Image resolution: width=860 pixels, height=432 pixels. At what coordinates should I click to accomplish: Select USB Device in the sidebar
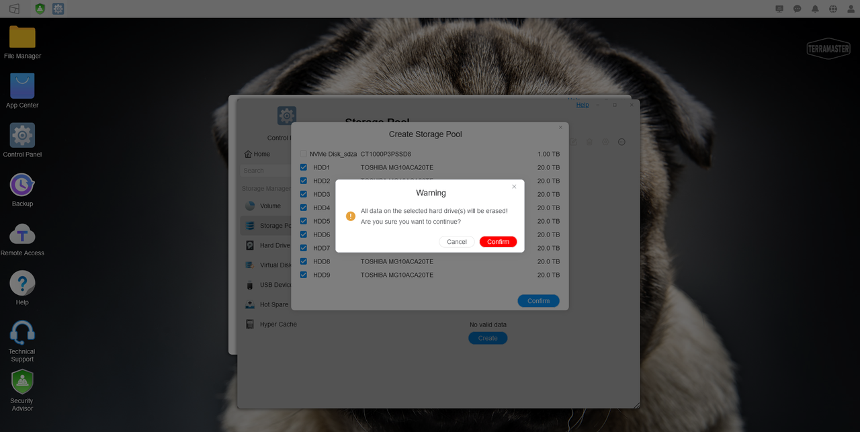265,285
